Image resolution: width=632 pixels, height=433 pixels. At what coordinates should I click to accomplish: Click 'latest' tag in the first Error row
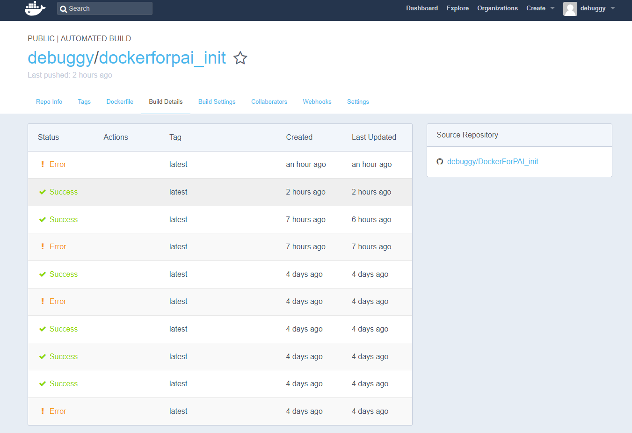178,164
